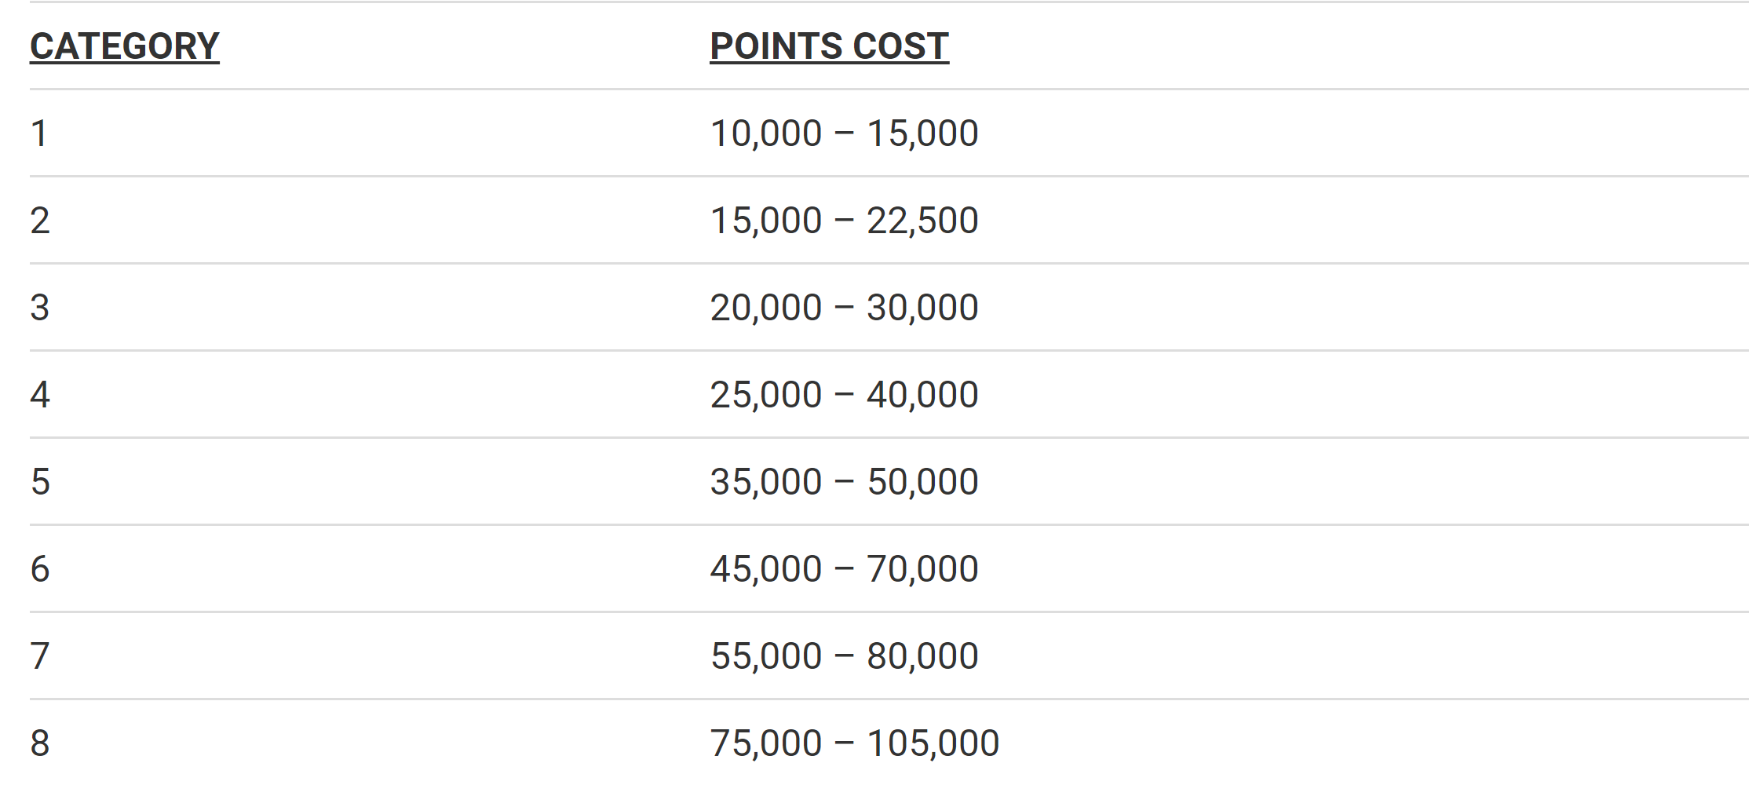Click the 22,500 upper bound in row 2
The height and width of the screenshot is (785, 1756).
click(x=923, y=221)
